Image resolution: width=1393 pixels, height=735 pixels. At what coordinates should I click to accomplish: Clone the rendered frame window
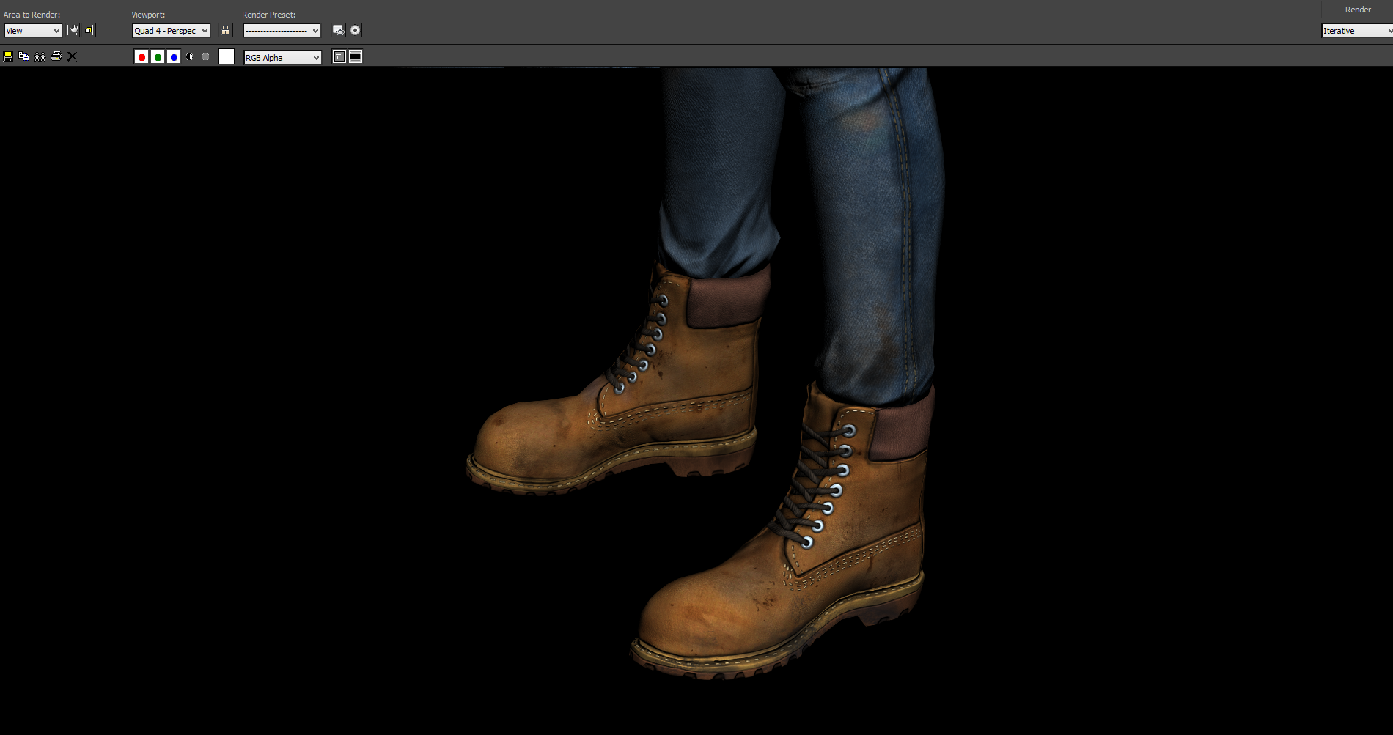click(x=40, y=56)
